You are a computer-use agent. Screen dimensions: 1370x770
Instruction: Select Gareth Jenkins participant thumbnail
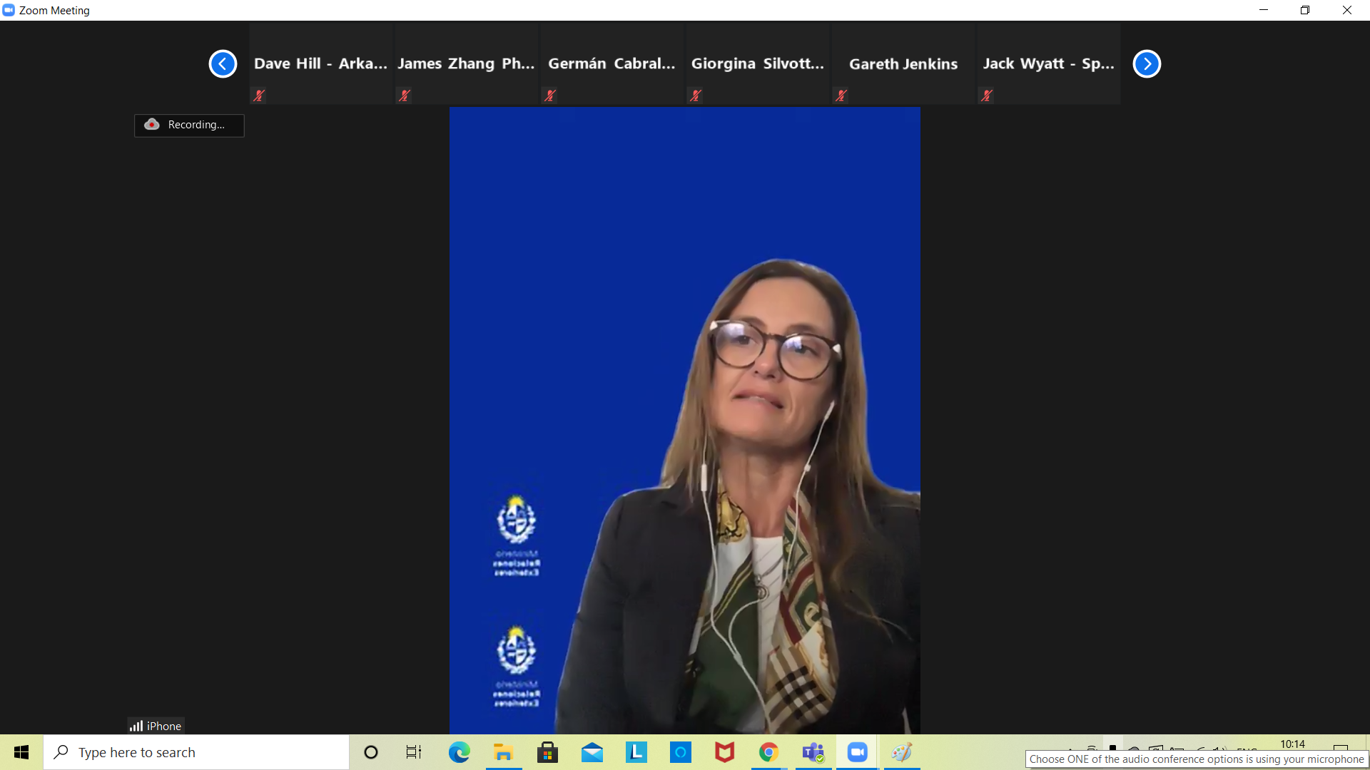coord(903,64)
